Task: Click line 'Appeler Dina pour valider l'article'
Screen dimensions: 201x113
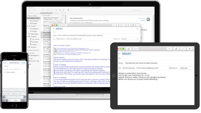Action: click(x=142, y=78)
